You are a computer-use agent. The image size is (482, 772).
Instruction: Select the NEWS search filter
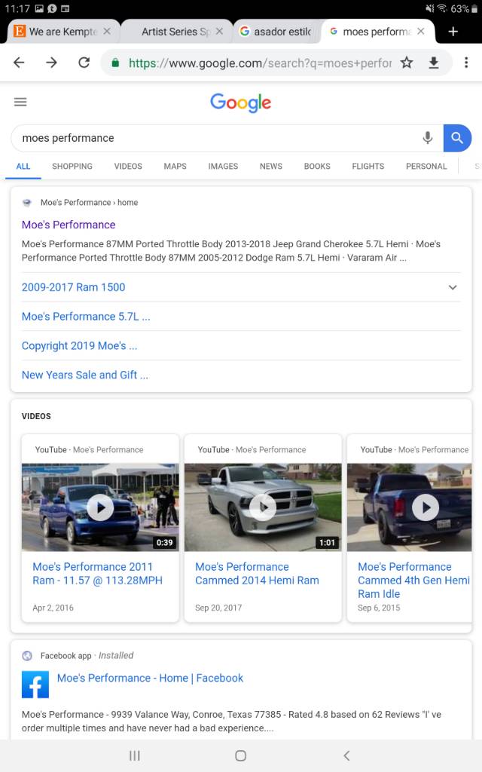pyautogui.click(x=271, y=167)
